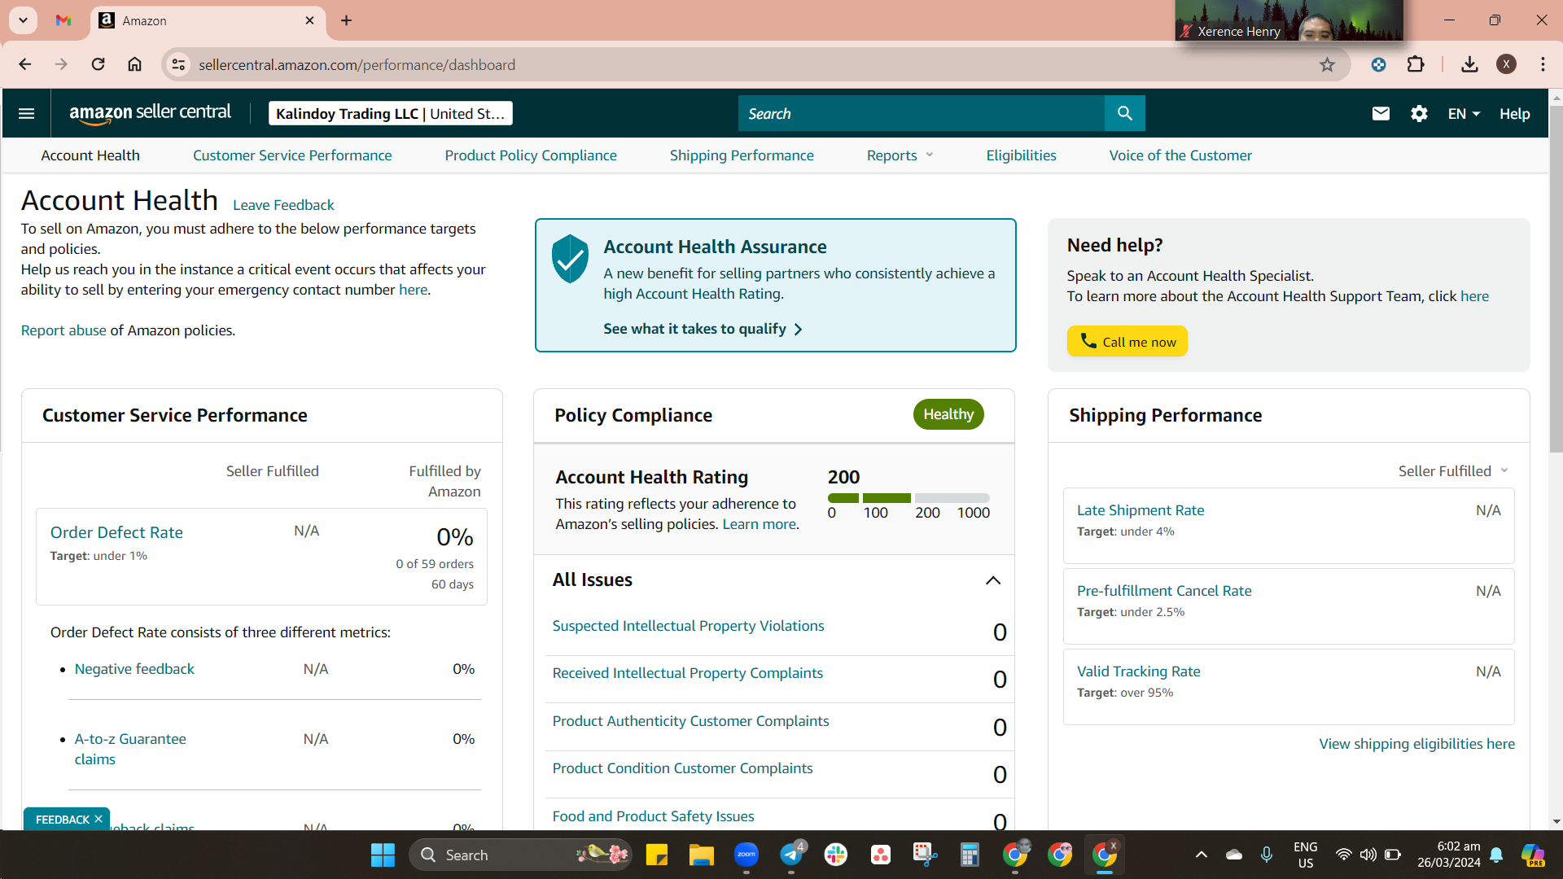Click the Report abuse link
The image size is (1563, 879).
(x=63, y=330)
